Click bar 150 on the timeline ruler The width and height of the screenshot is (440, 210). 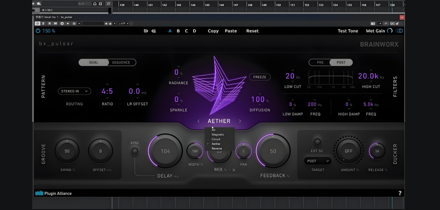(x=278, y=5)
